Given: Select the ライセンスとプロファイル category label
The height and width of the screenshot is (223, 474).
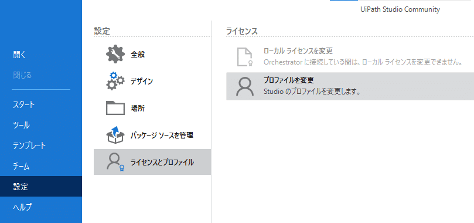Looking at the screenshot, I should click(x=162, y=162).
